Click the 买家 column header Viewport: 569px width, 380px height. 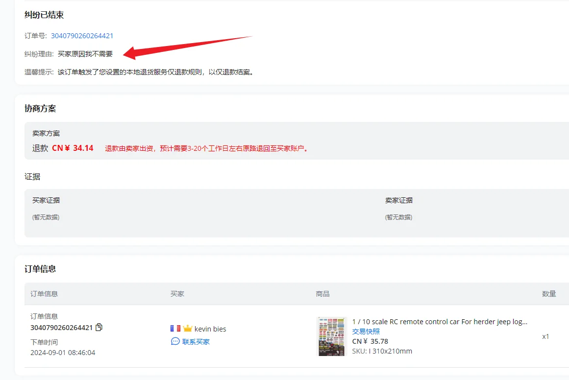click(x=177, y=294)
